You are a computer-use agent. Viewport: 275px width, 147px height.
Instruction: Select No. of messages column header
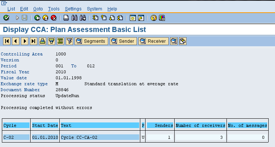(247, 125)
